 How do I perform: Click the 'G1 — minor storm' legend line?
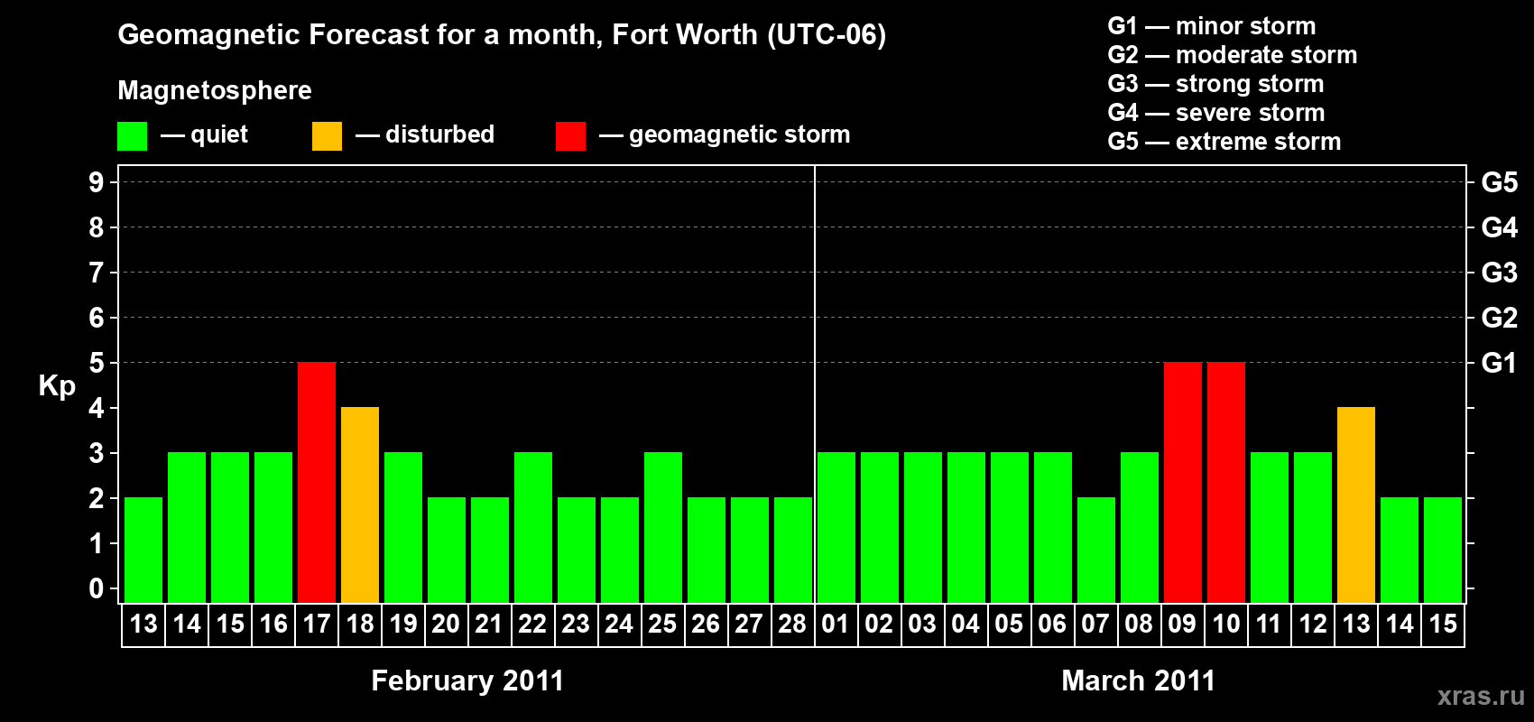(1212, 26)
